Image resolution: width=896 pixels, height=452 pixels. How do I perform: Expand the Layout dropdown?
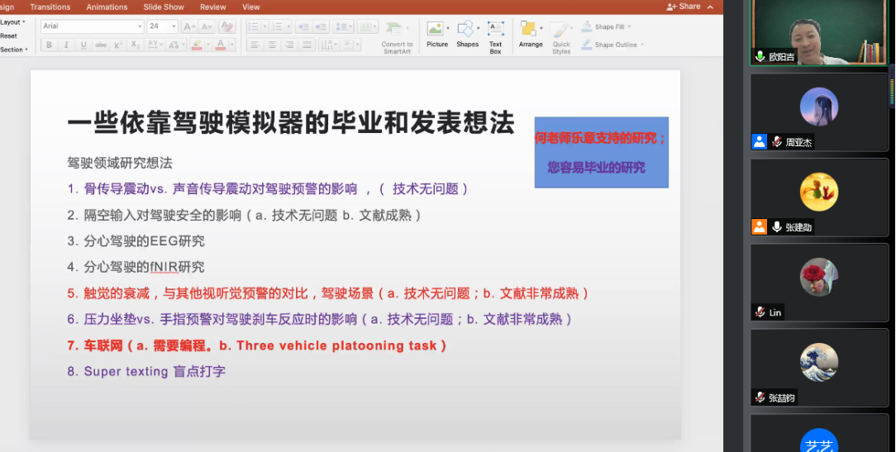pyautogui.click(x=12, y=22)
